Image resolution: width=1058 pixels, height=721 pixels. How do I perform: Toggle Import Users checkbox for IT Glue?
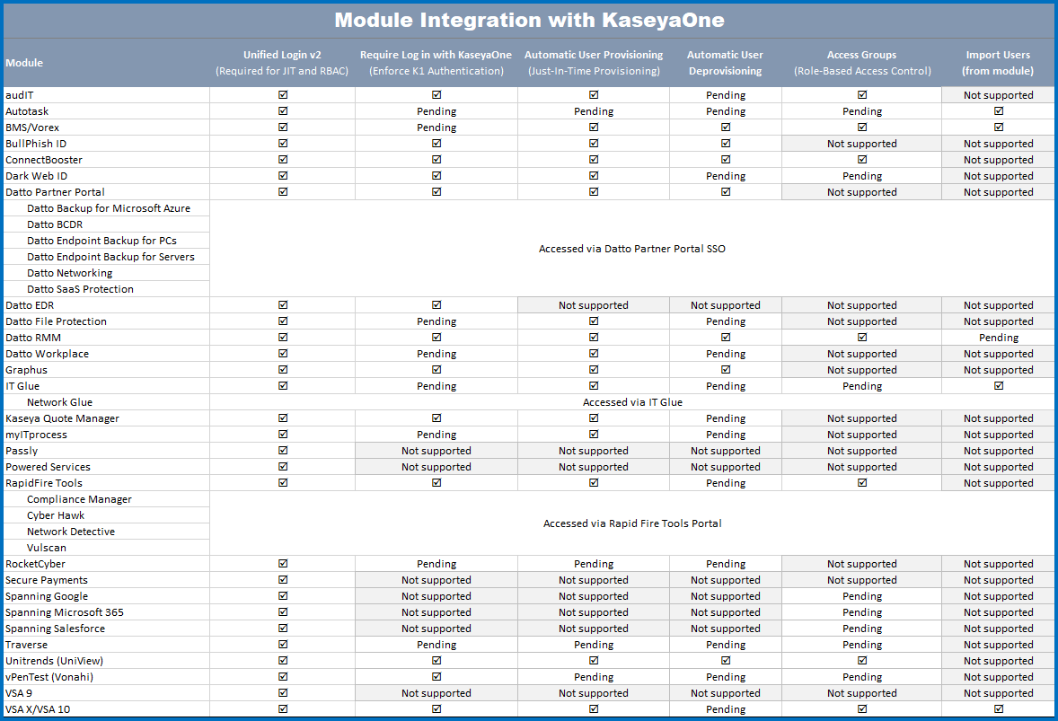pyautogui.click(x=998, y=386)
